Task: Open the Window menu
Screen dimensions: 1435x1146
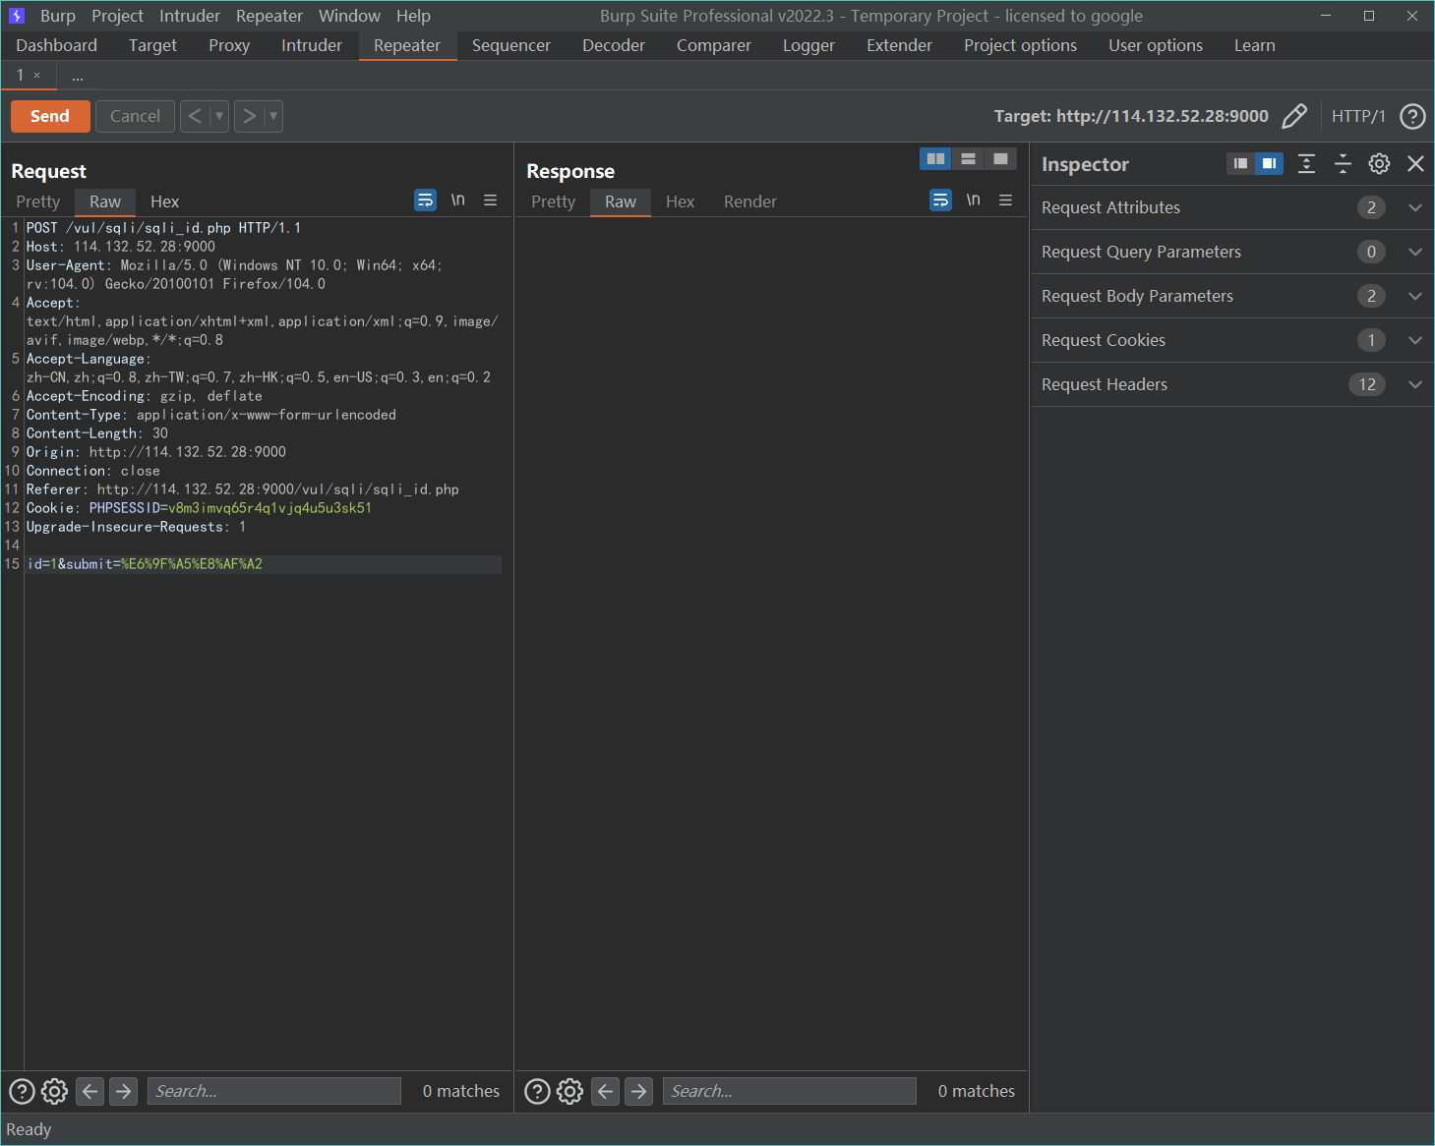Action: click(349, 16)
